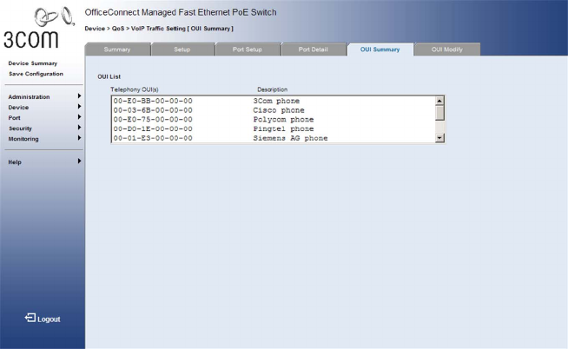Click the OUI List heading

pyautogui.click(x=109, y=76)
